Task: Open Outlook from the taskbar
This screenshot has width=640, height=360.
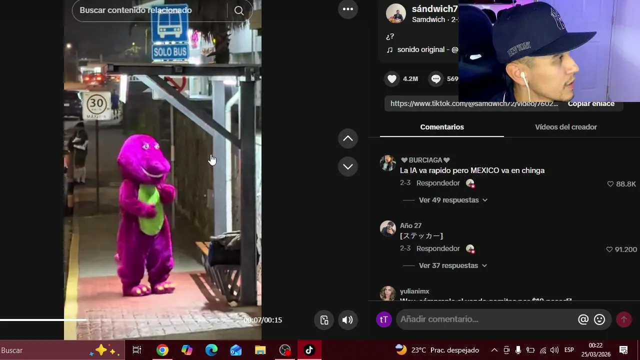Action: point(236,350)
